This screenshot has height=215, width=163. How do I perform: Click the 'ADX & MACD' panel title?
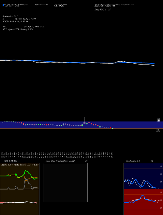pyautogui.click(x=10, y=161)
